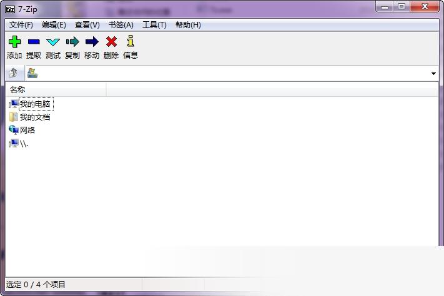Open the 工具(T) menu
This screenshot has width=444, height=296.
(154, 25)
